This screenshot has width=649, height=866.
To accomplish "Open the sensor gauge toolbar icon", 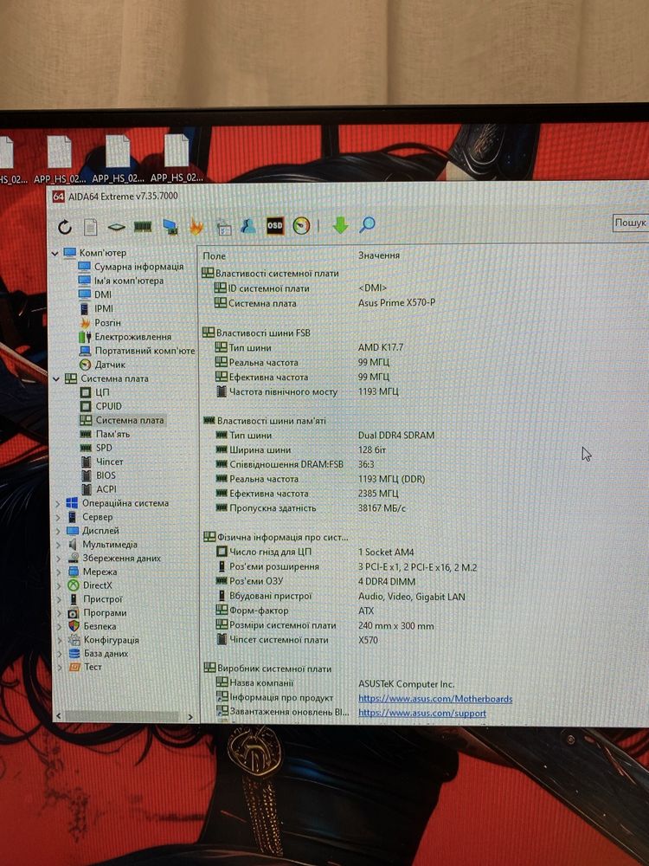I will click(x=301, y=225).
